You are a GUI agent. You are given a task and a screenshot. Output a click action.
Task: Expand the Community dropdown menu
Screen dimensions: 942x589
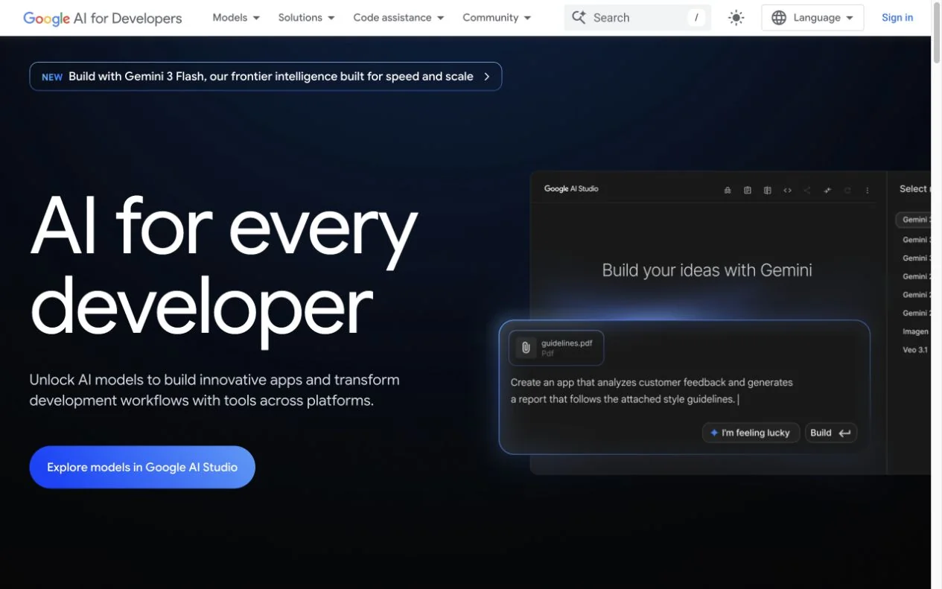coord(497,18)
